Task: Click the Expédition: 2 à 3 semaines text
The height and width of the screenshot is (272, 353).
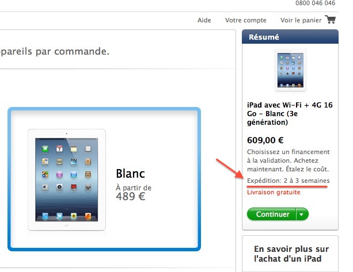Action: 288,181
